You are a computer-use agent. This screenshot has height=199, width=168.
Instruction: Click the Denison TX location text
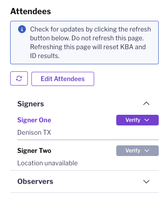pyautogui.click(x=34, y=133)
